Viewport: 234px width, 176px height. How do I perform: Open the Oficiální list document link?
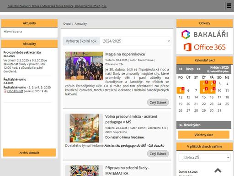click(15, 91)
